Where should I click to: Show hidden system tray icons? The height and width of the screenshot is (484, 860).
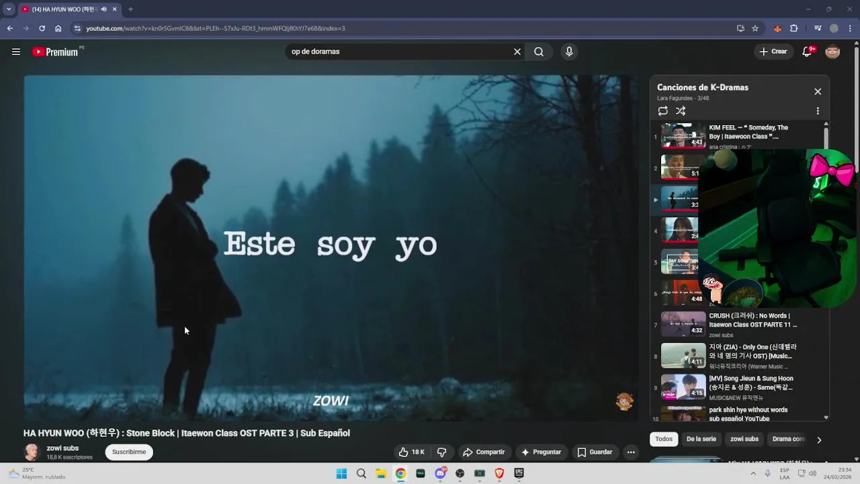(x=753, y=473)
